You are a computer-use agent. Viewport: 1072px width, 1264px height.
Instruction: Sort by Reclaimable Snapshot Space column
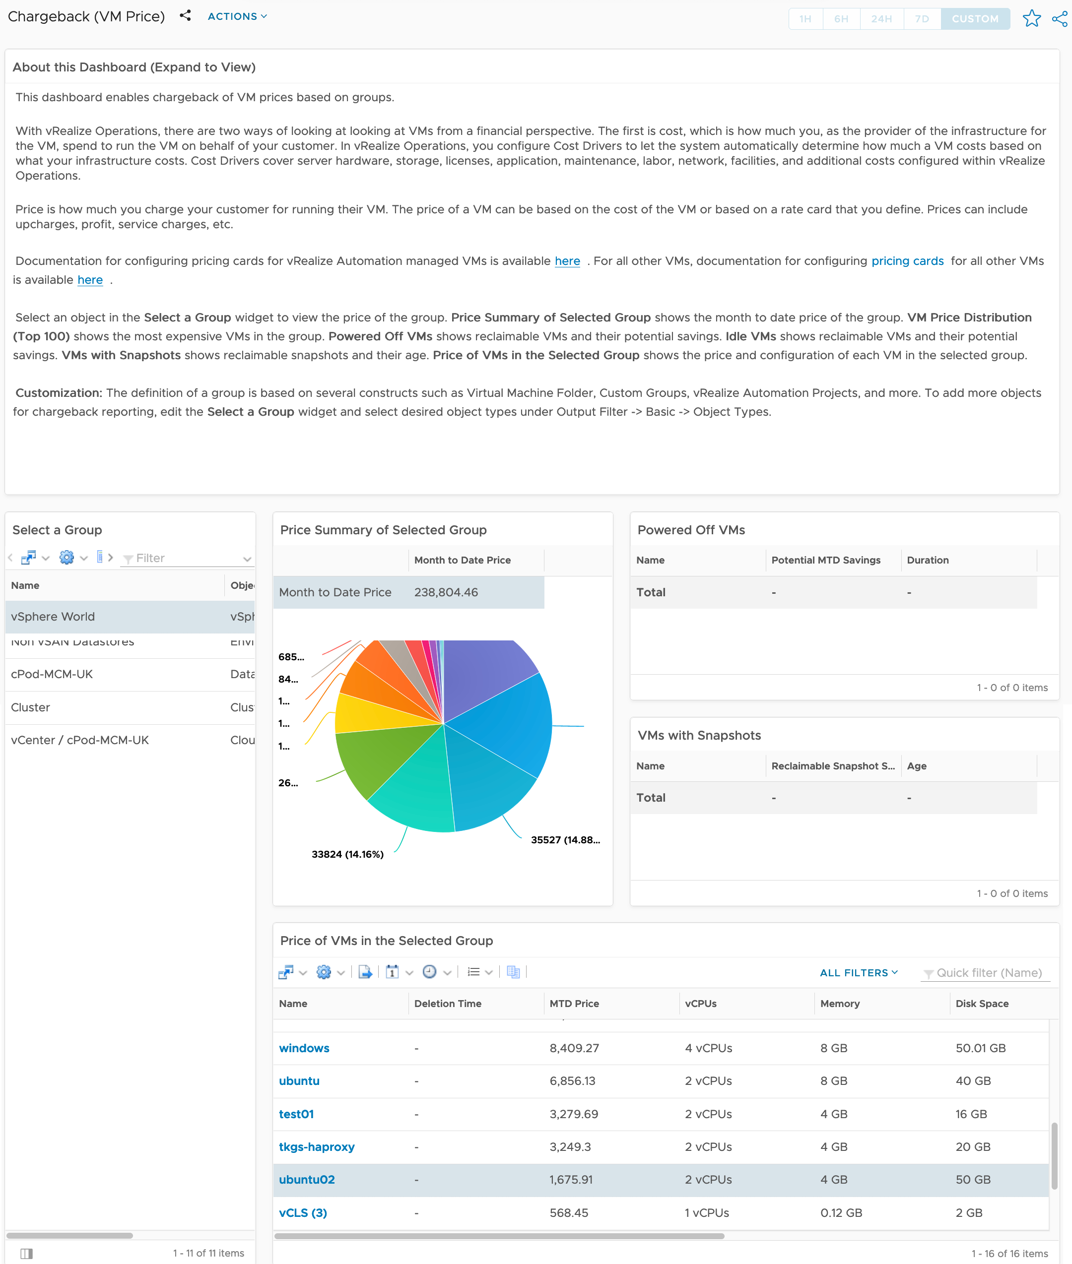coord(833,766)
